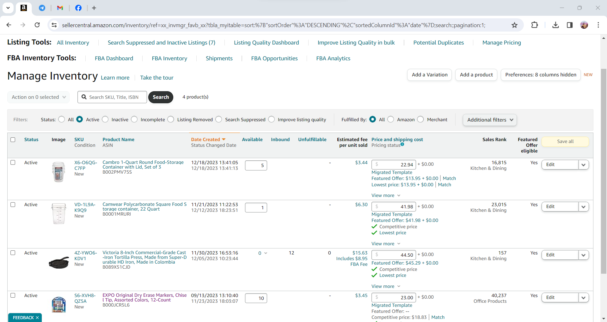Open Preferences: 8 columns hidden

point(541,75)
